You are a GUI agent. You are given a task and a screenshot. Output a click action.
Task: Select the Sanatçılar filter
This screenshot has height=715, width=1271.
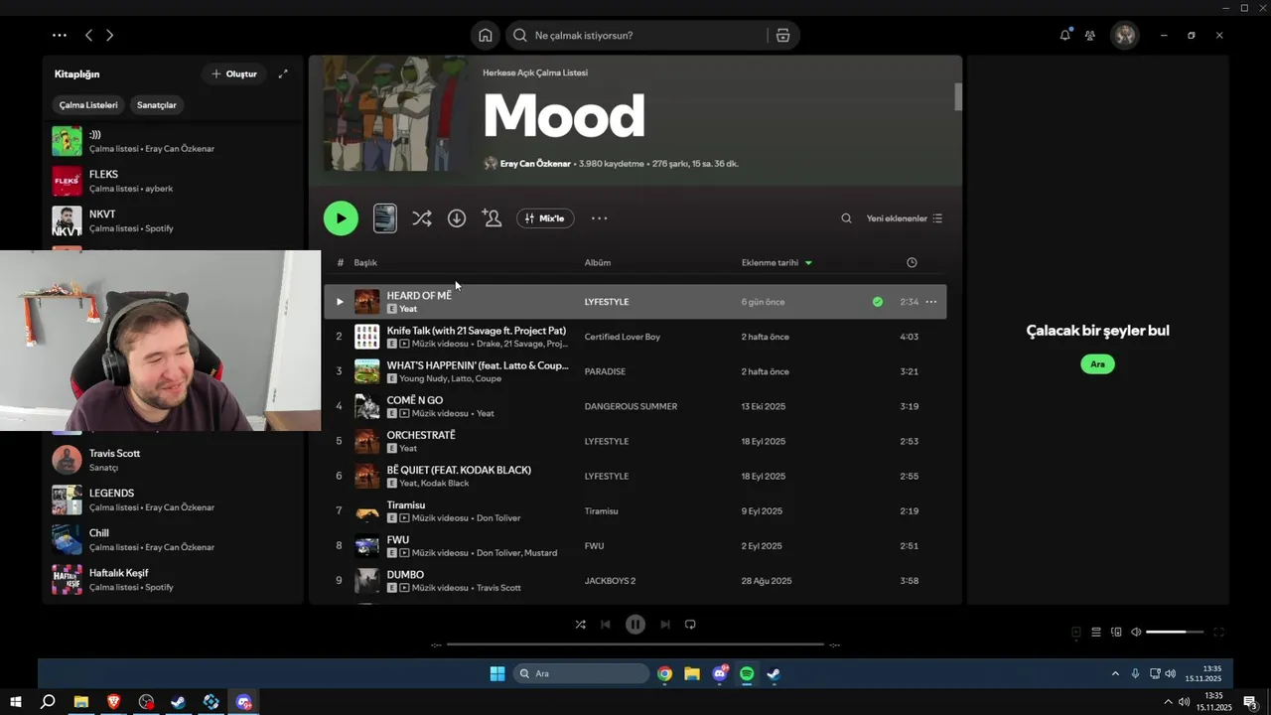[x=157, y=105]
